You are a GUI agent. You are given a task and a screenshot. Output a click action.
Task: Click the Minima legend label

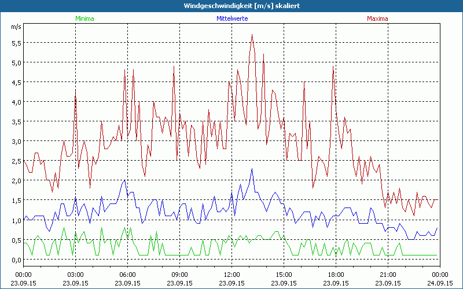tap(84, 18)
